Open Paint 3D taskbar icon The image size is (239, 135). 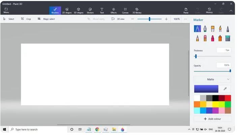pos(123,129)
